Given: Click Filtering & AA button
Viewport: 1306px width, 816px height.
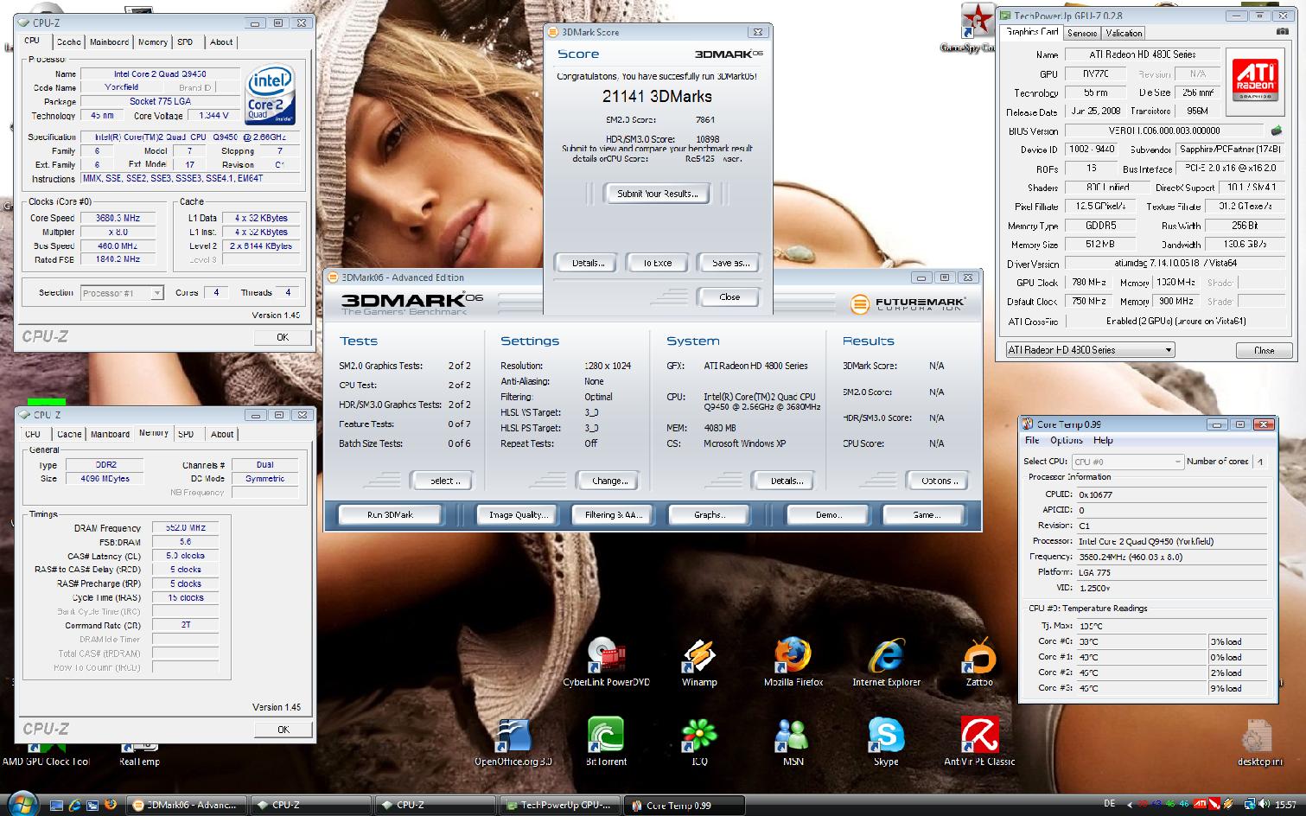Looking at the screenshot, I should [x=613, y=514].
